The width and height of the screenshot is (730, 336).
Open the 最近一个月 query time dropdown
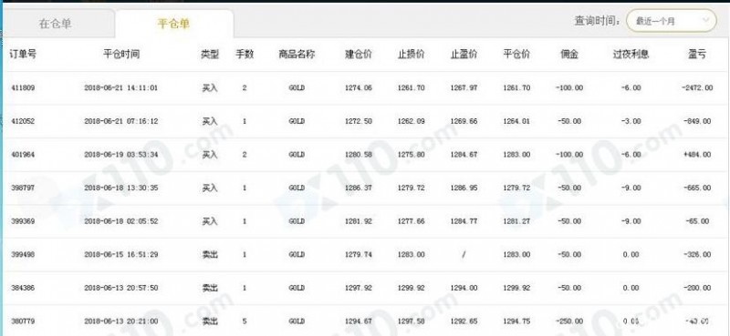pos(671,21)
